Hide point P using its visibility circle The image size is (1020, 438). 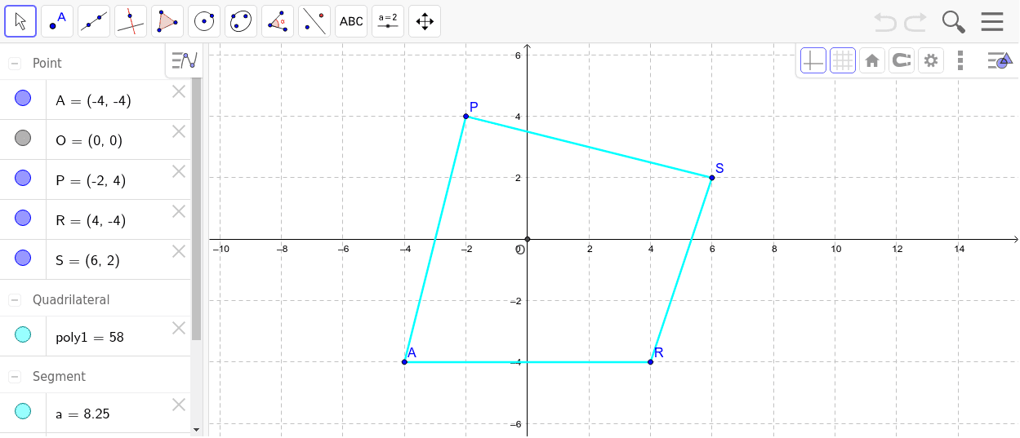click(x=23, y=179)
